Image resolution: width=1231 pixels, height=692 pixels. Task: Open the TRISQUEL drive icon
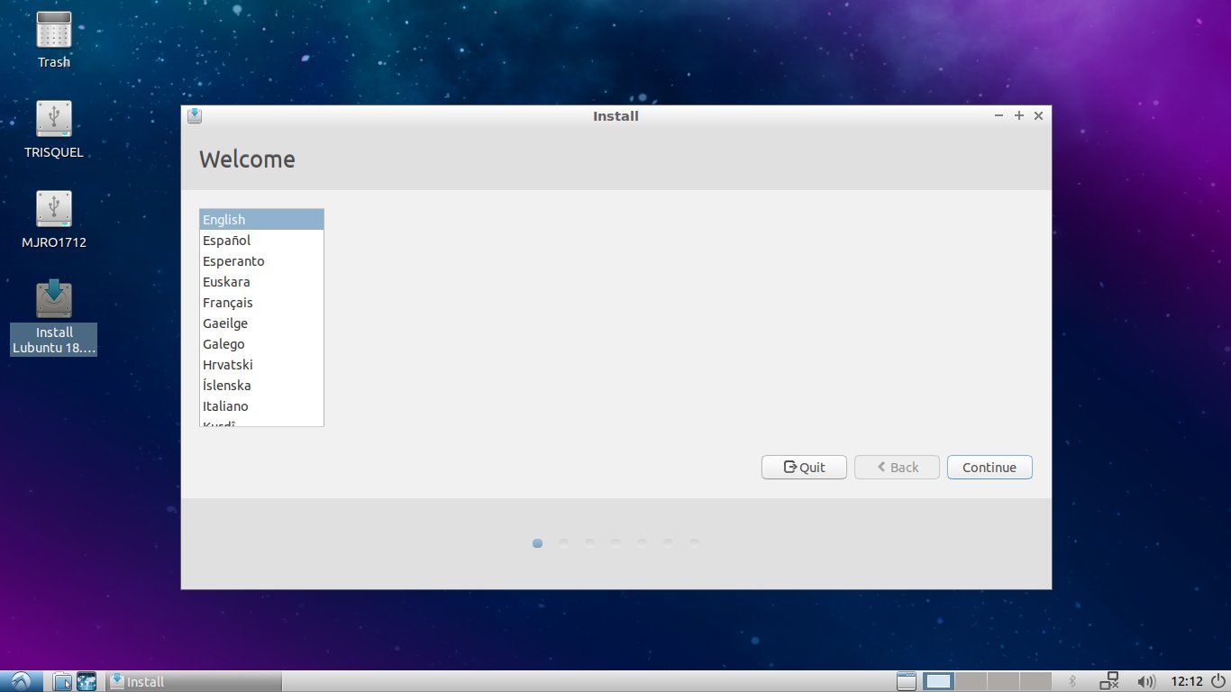click(53, 122)
